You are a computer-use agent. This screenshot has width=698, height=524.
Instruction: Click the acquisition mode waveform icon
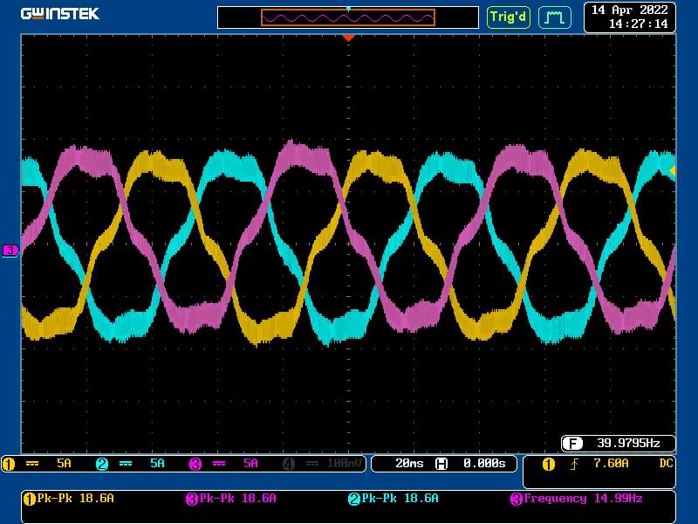(x=554, y=17)
